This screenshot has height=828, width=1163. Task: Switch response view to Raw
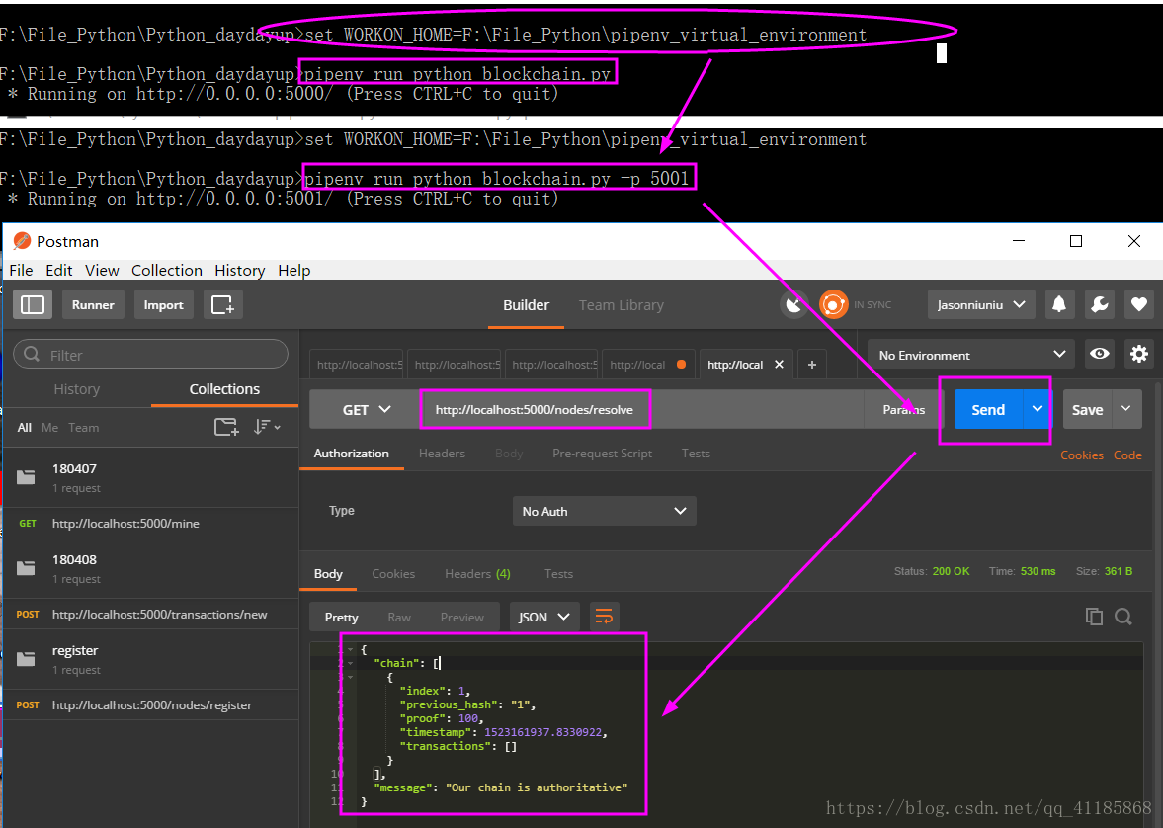coord(399,617)
